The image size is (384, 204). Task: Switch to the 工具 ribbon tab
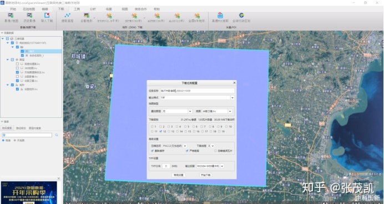pos(77,9)
